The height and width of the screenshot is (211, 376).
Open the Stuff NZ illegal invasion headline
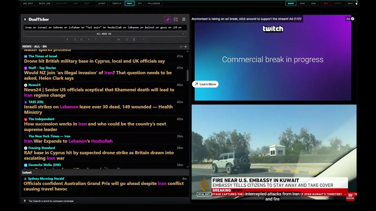(98, 76)
